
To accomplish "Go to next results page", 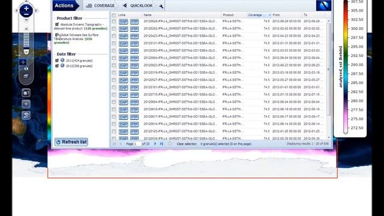I will (x=155, y=144).
